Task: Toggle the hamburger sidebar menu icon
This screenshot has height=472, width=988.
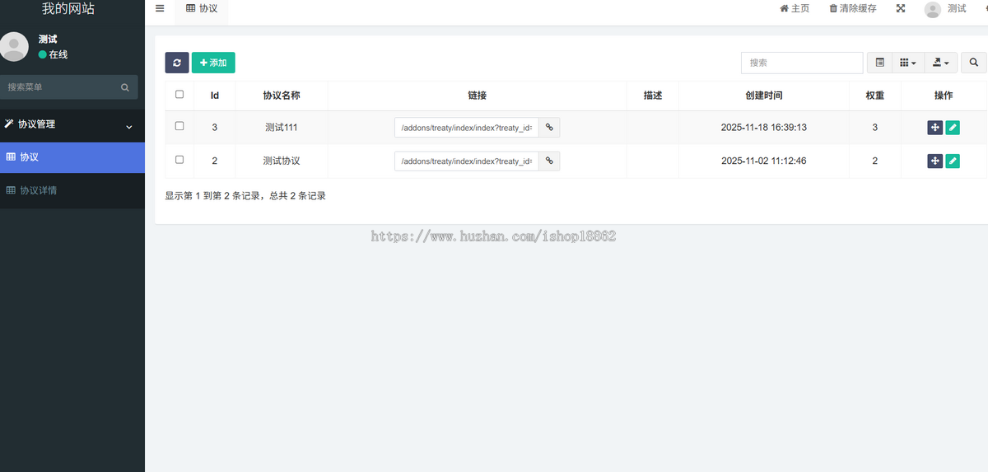Action: (160, 8)
